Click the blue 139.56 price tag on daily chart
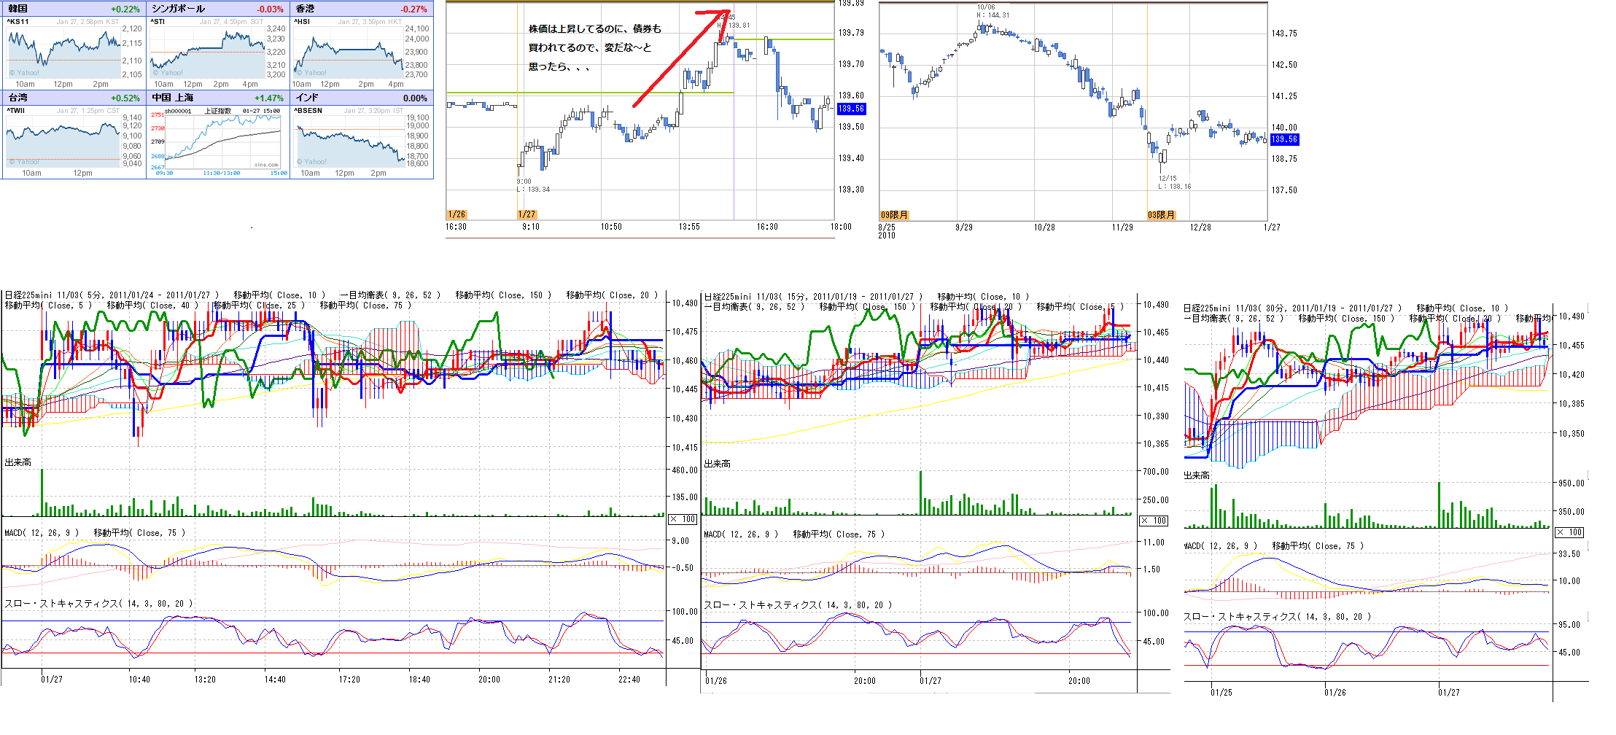 pyautogui.click(x=1283, y=139)
